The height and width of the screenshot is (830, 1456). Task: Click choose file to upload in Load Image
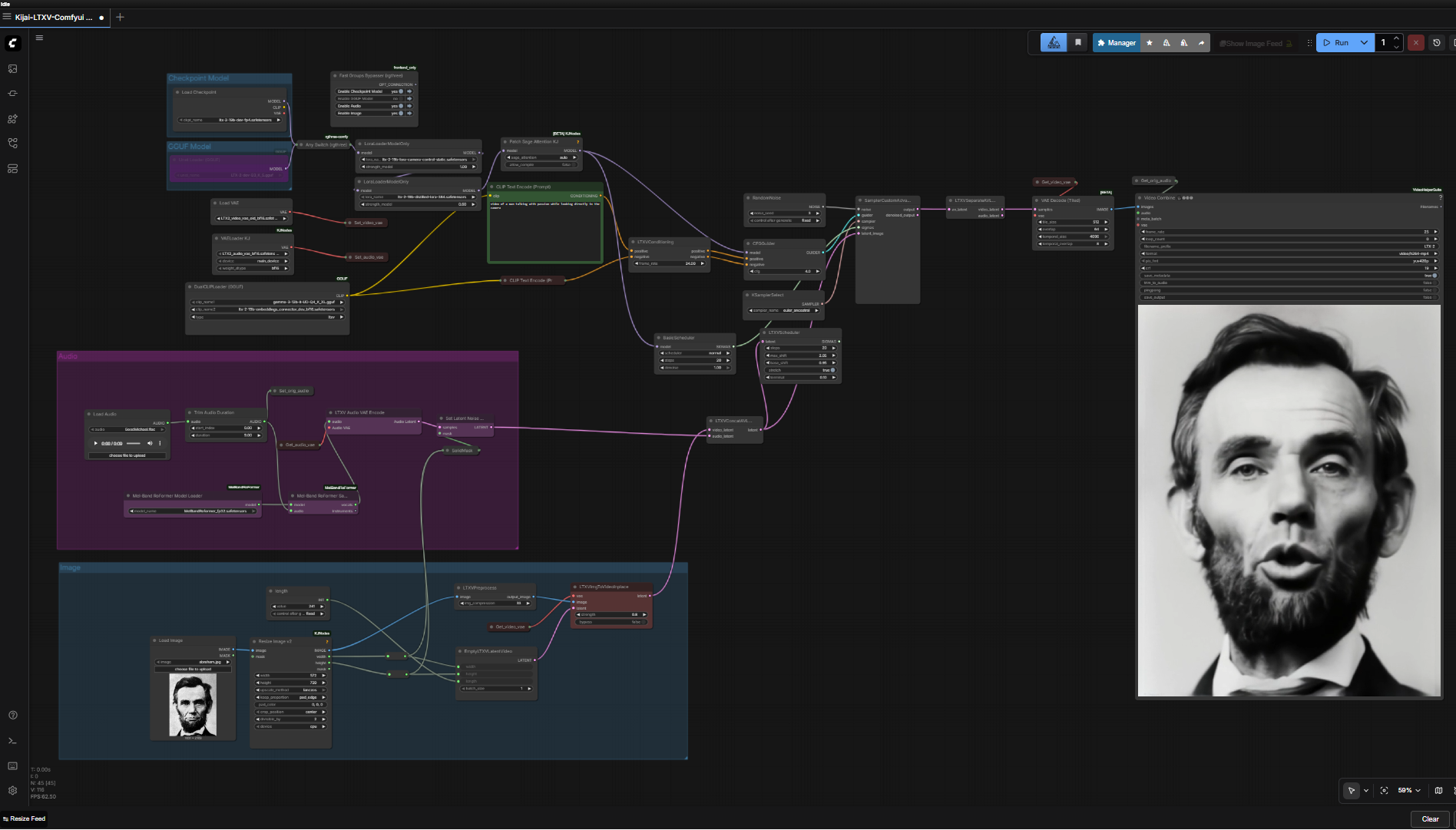click(193, 670)
